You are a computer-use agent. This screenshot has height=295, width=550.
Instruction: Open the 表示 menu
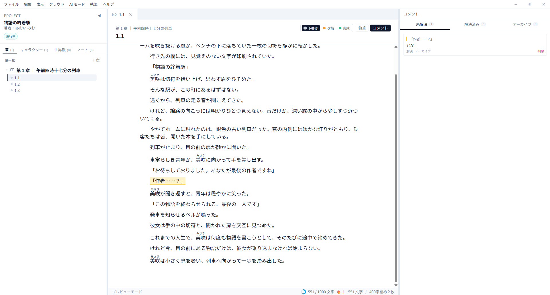click(40, 4)
